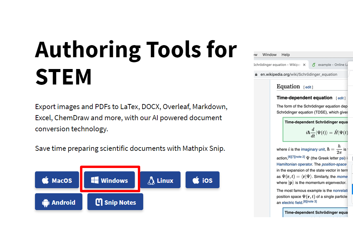This screenshot has width=353, height=236.
Task: Follow the psi link
Action: (342, 158)
